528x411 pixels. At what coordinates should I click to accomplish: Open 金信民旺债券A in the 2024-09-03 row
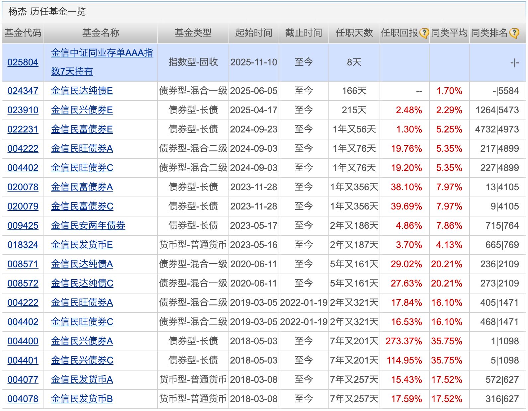click(x=82, y=149)
